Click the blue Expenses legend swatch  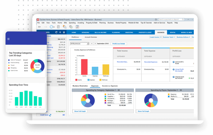point(88,80)
